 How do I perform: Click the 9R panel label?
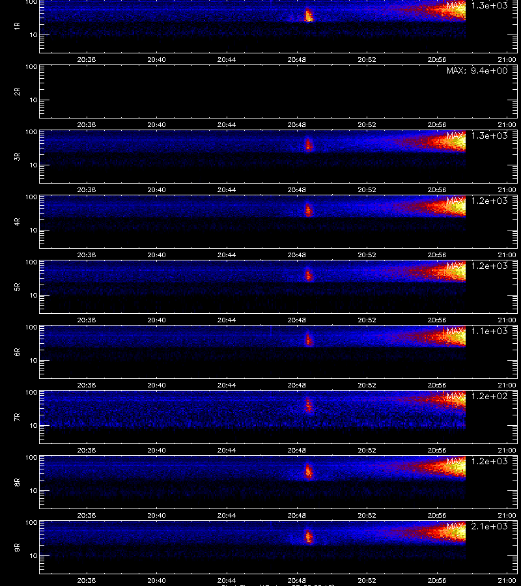coord(17,547)
